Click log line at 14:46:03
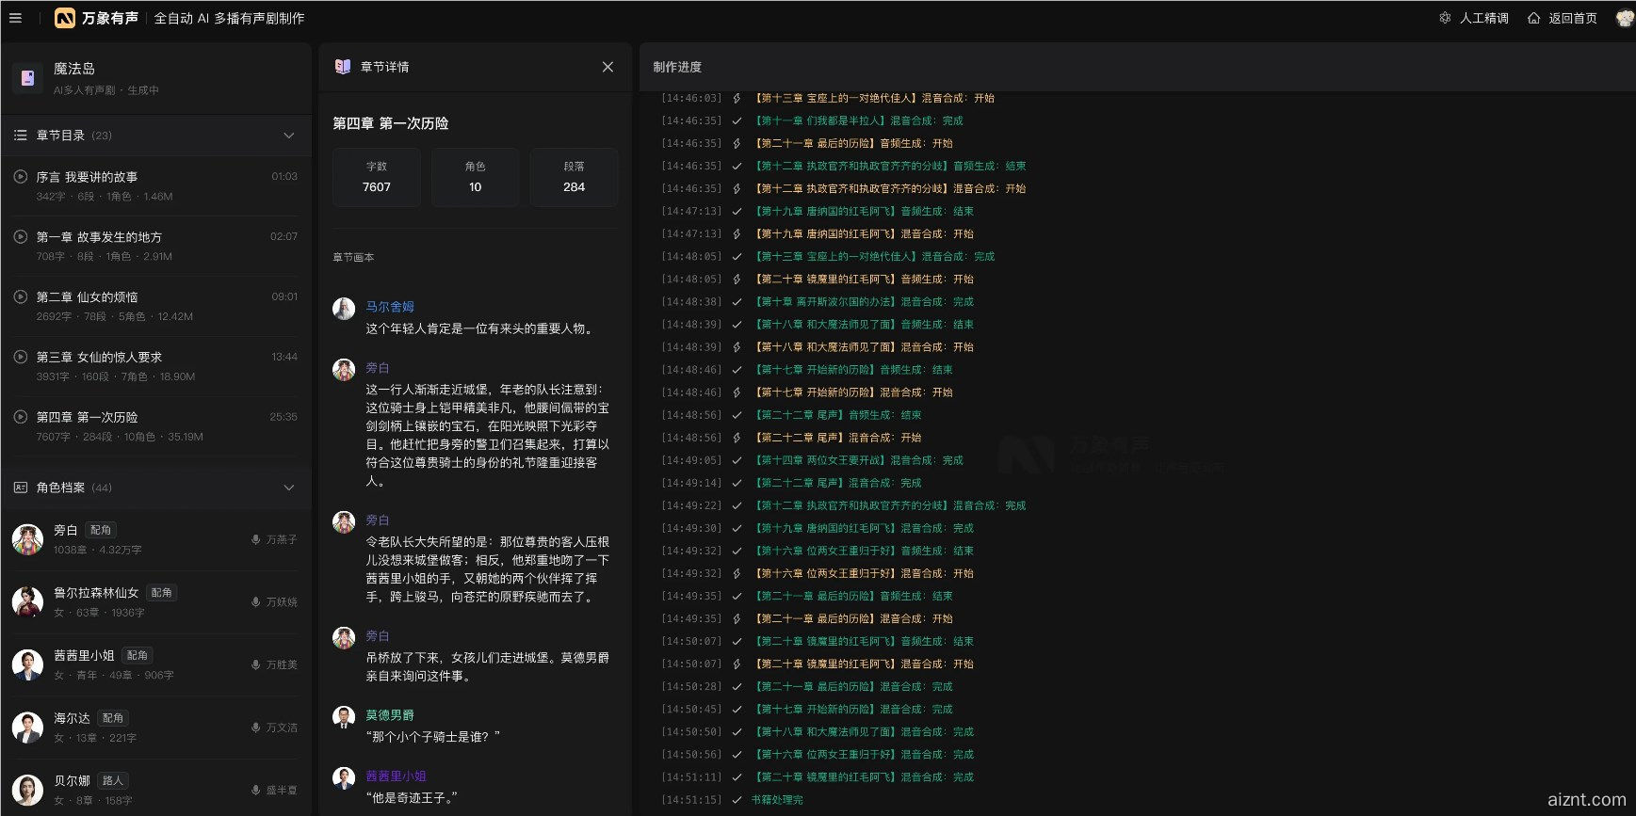 pyautogui.click(x=829, y=98)
